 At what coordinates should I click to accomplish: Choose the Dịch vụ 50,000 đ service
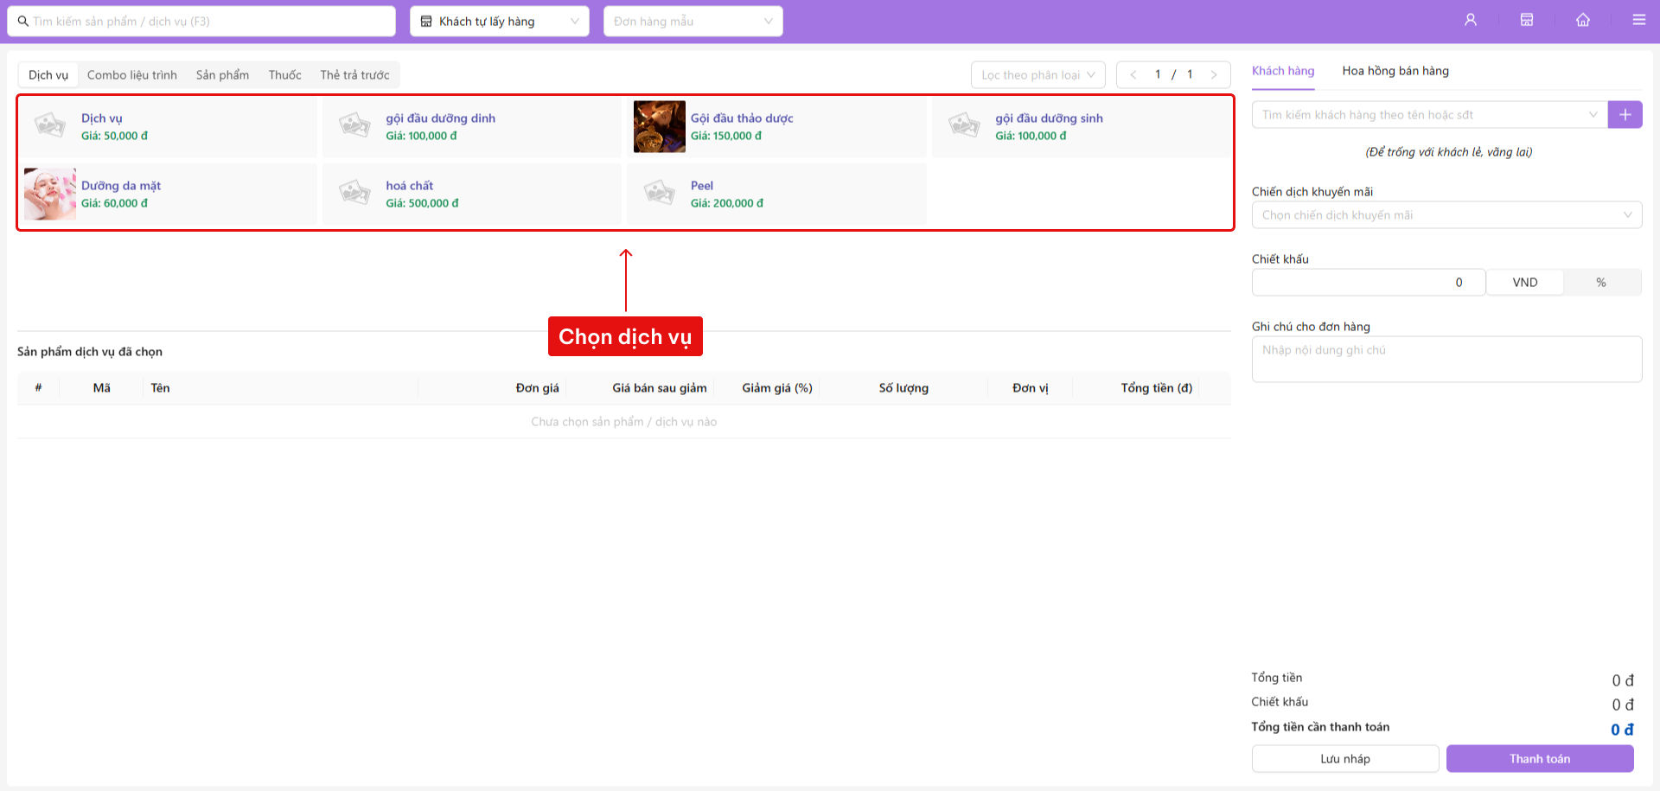click(x=167, y=126)
